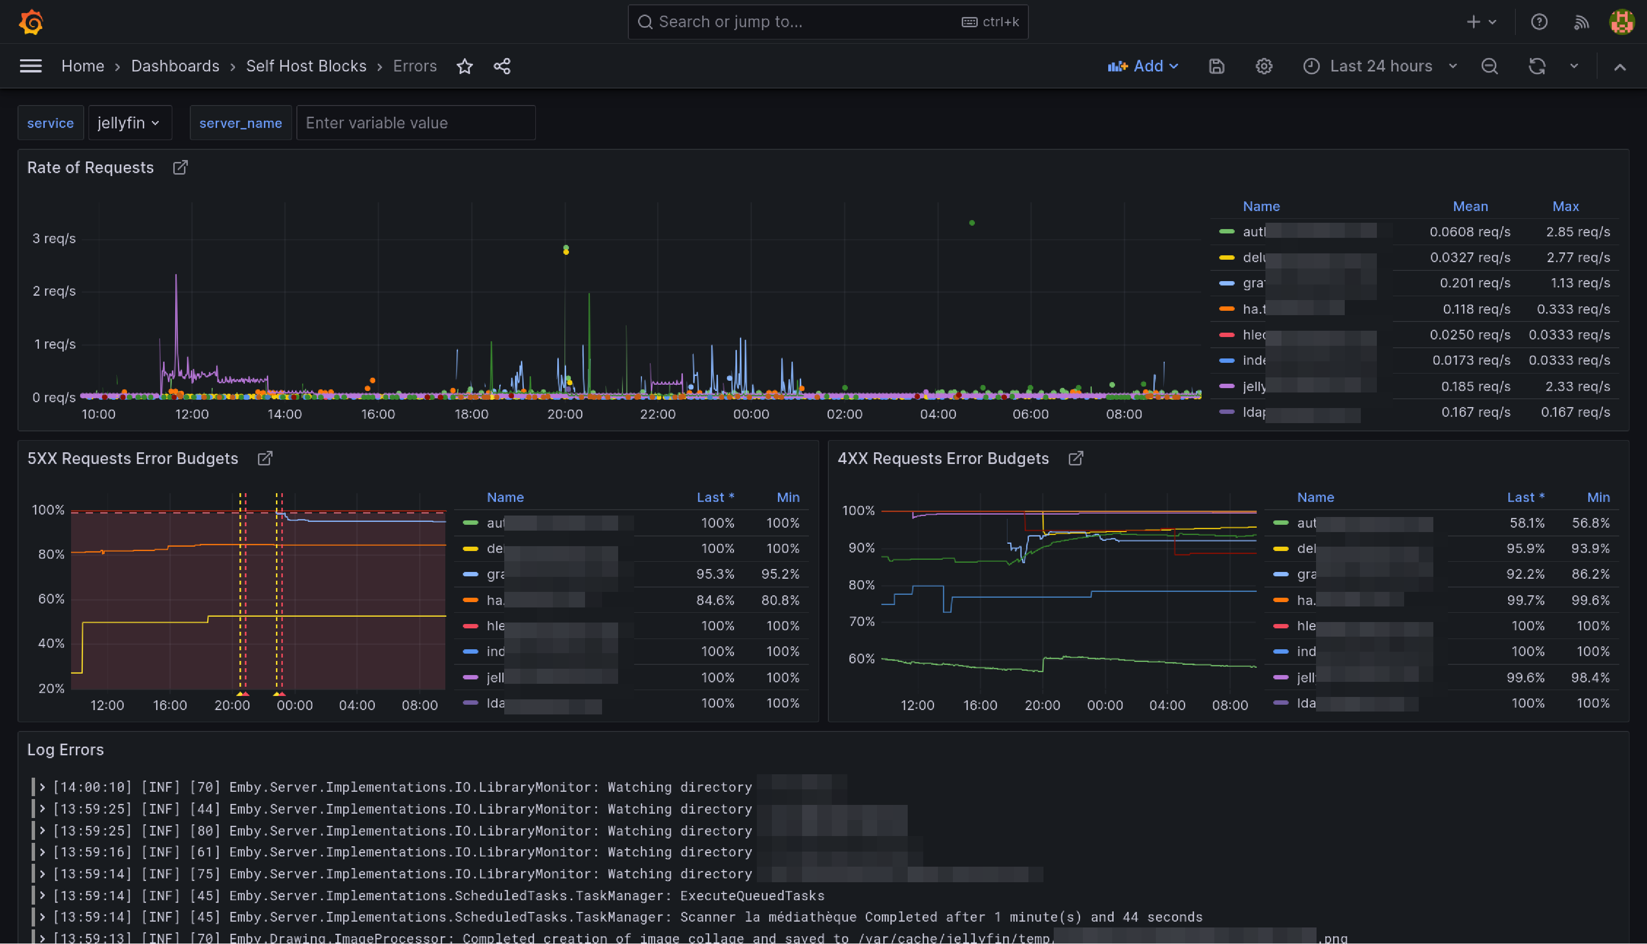Expand the 14:00:10 LibraryMonitor log line
1647x944 pixels.
(42, 787)
